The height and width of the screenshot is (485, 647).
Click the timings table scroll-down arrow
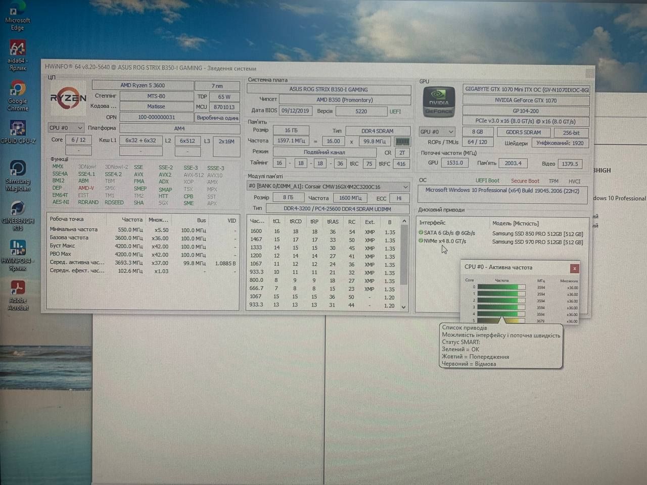click(x=403, y=307)
